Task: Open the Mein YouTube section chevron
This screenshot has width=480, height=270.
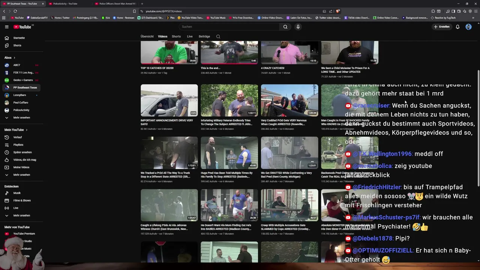Action: [x=26, y=130]
